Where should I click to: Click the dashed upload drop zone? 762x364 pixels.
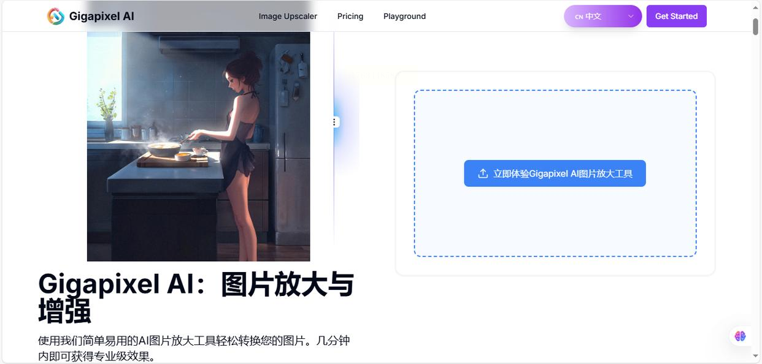click(555, 173)
